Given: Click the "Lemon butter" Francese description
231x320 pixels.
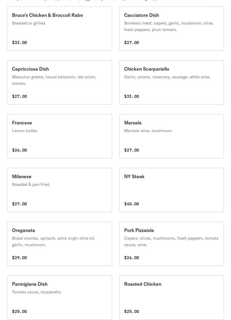Looking at the screenshot, I should [x=25, y=131].
